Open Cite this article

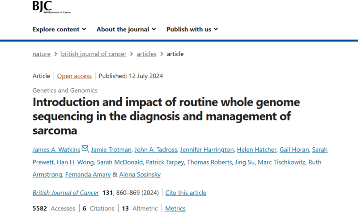click(x=186, y=193)
